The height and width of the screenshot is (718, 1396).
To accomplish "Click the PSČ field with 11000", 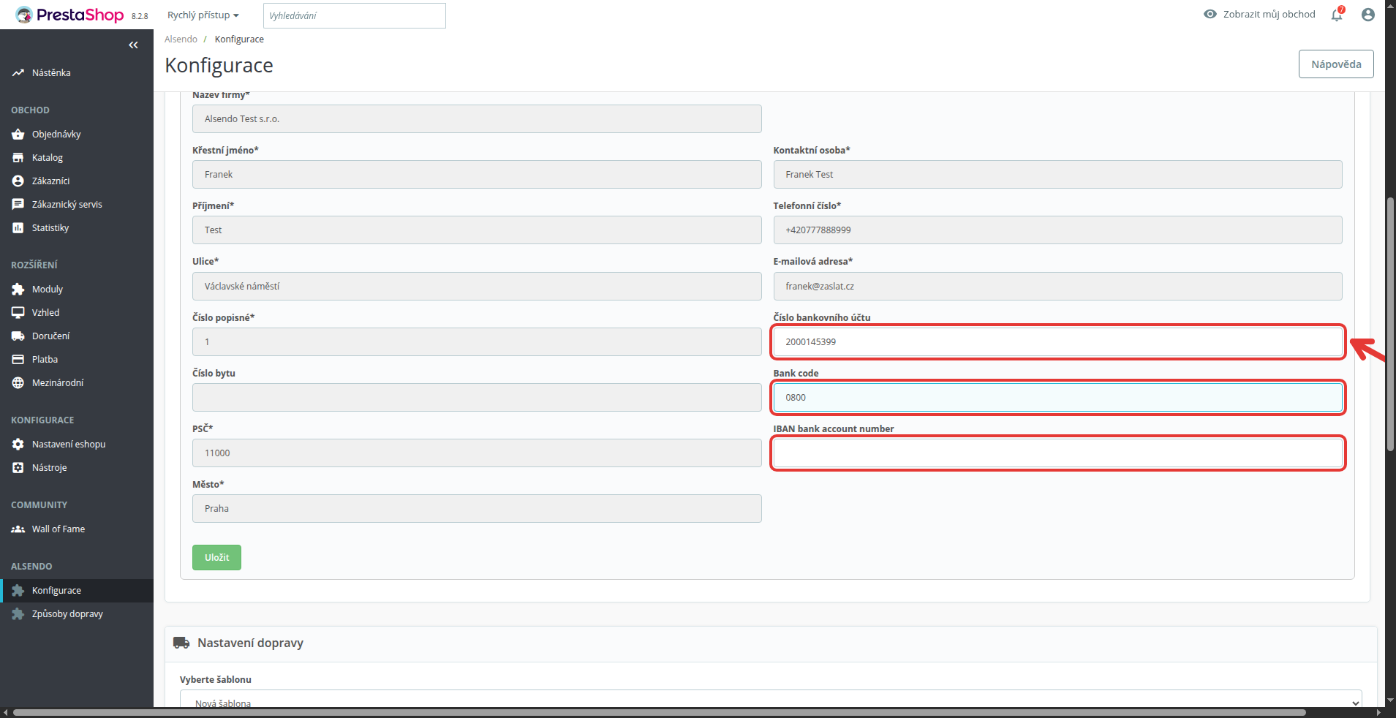I will (477, 453).
